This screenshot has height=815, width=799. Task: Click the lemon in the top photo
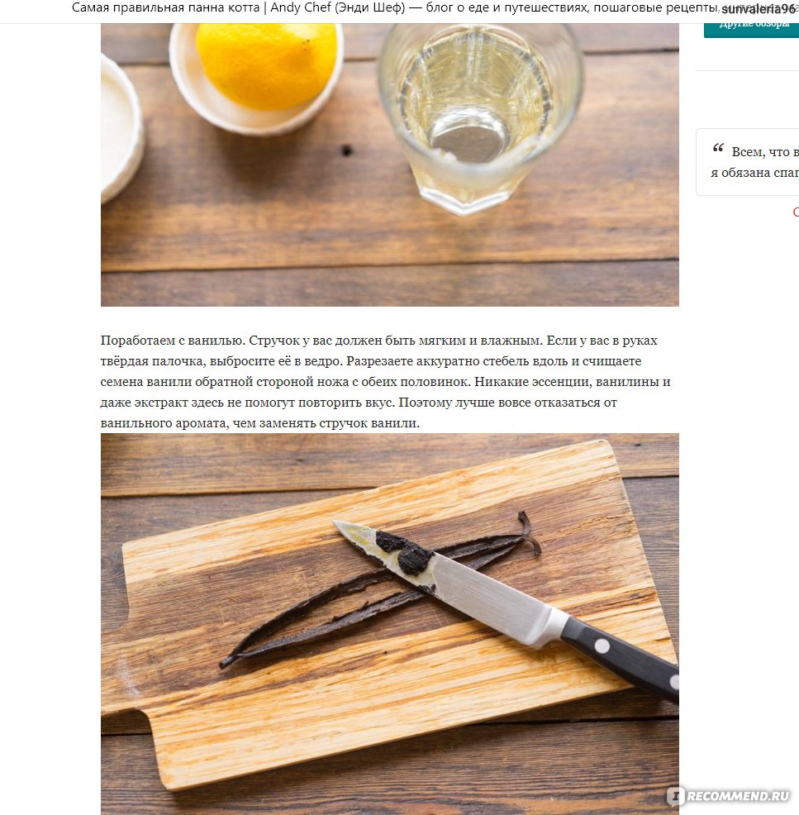[x=267, y=64]
